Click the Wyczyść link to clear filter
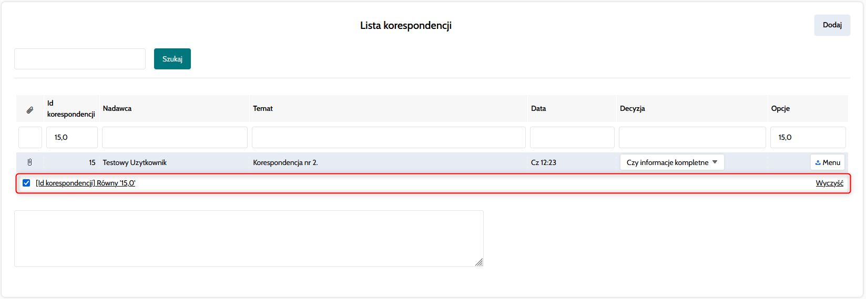 (x=829, y=183)
